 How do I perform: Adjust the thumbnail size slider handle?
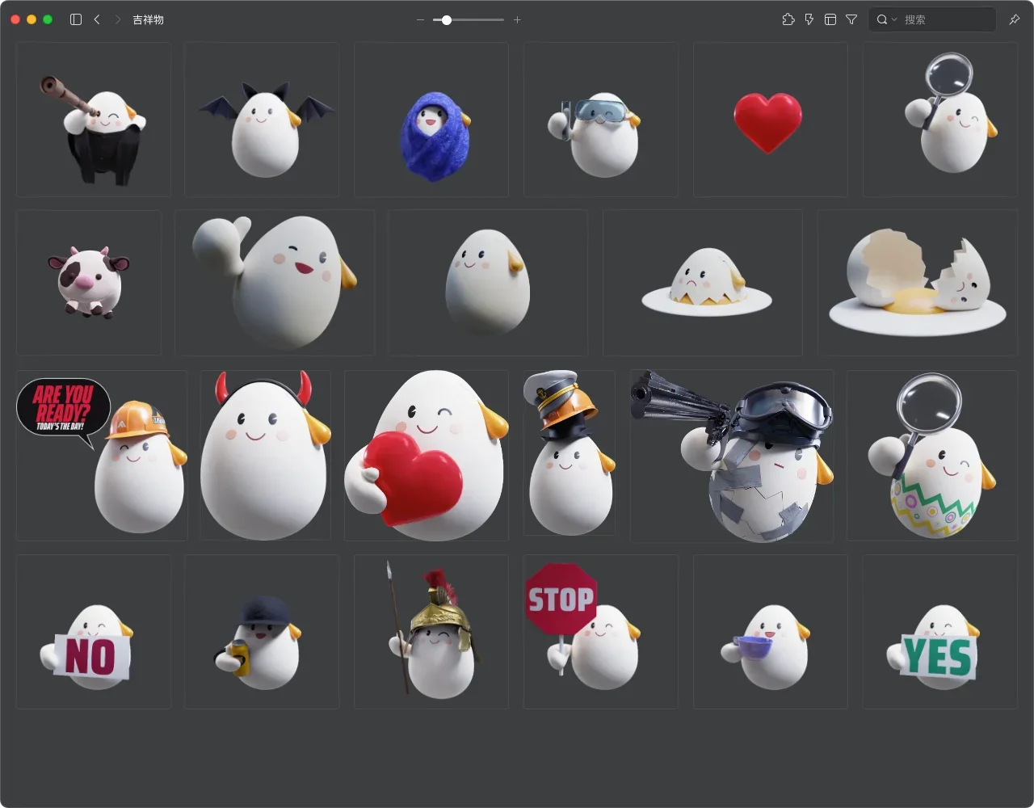[x=447, y=19]
